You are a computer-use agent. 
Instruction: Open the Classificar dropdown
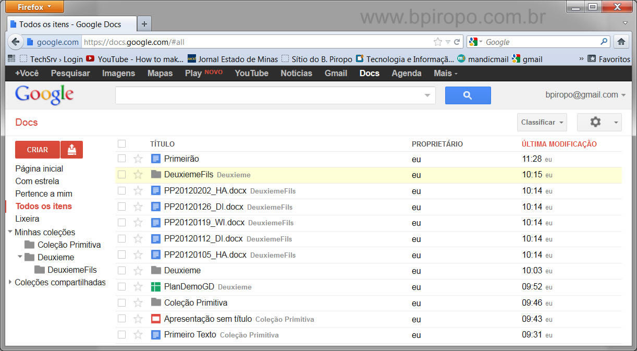(542, 122)
